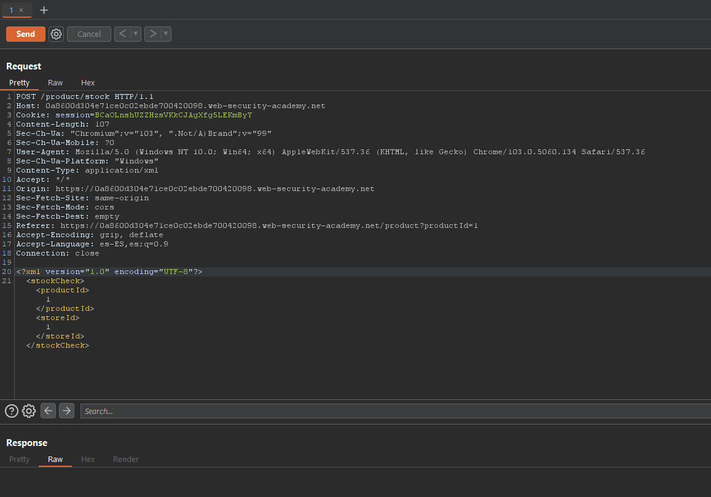Click the opening stockCheck tag
Image resolution: width=711 pixels, height=497 pixels.
[55, 281]
